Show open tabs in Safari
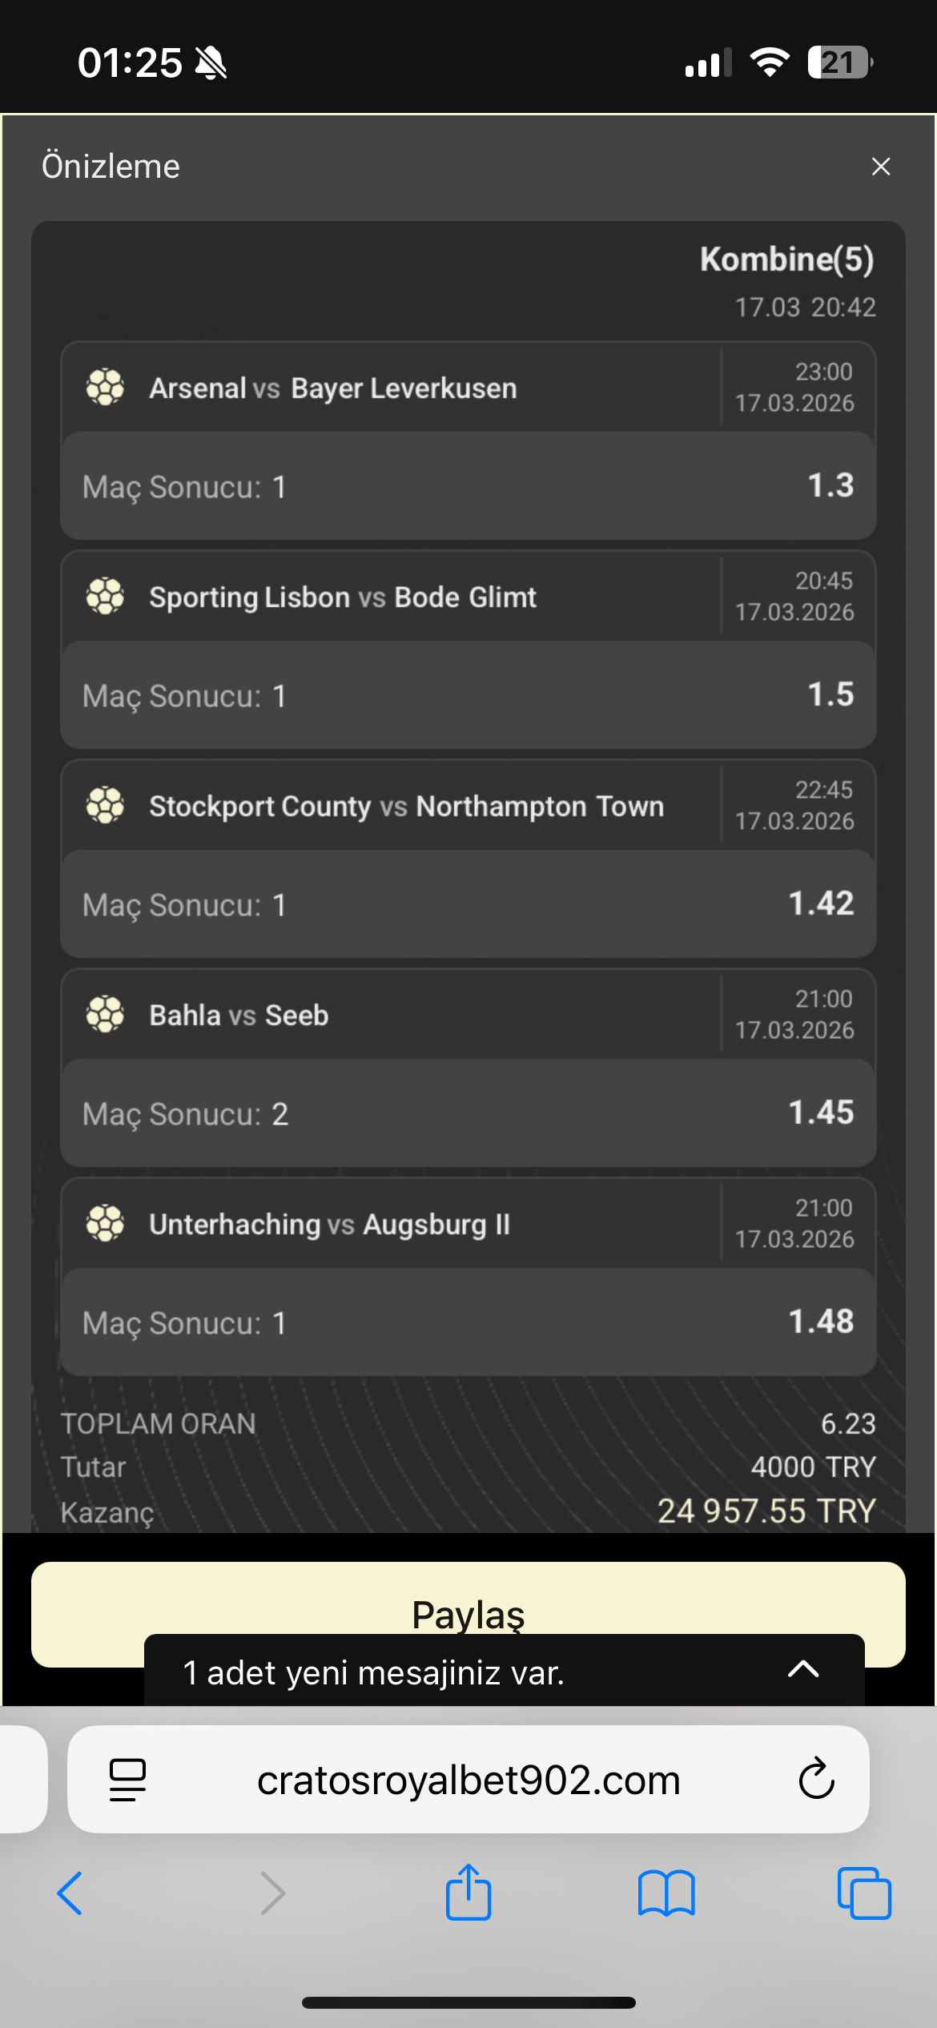The image size is (937, 2028). [864, 1893]
